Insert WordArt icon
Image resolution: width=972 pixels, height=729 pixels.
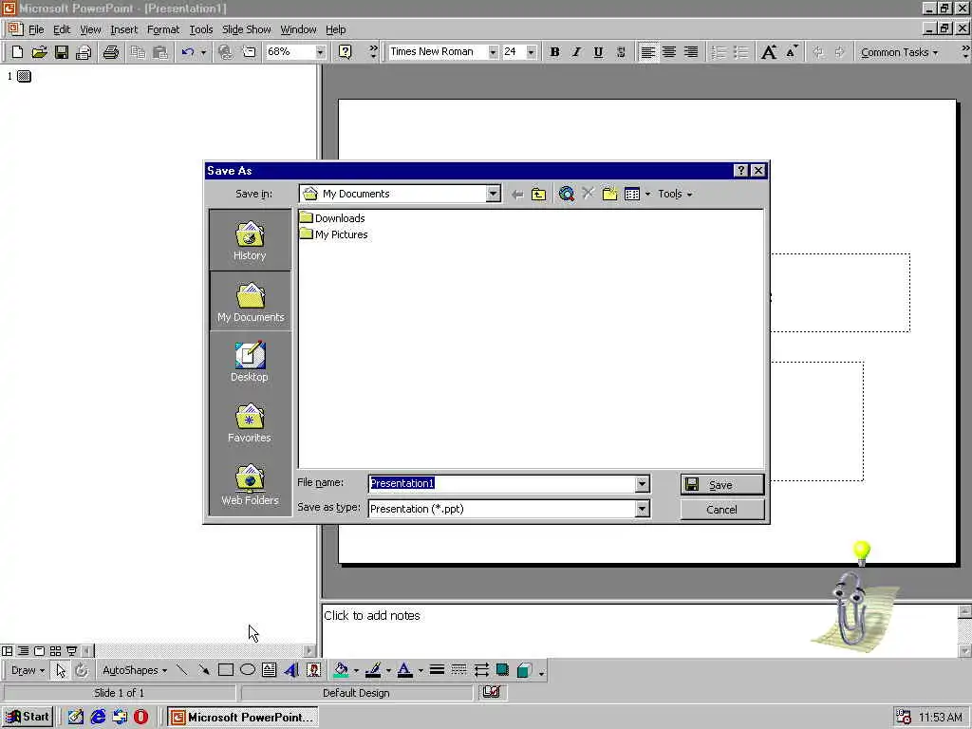[x=291, y=670]
